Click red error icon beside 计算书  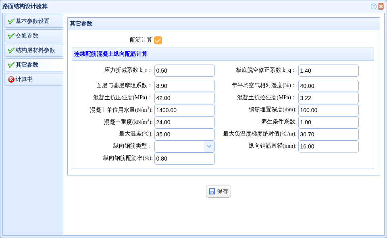pyautogui.click(x=11, y=79)
